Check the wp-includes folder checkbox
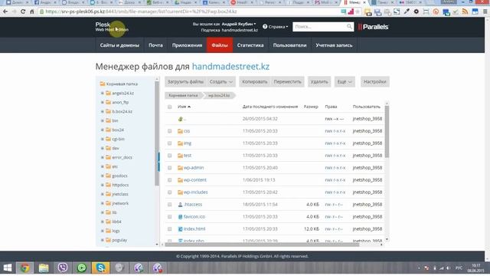Viewport: 490px width, 276px height. point(169,192)
